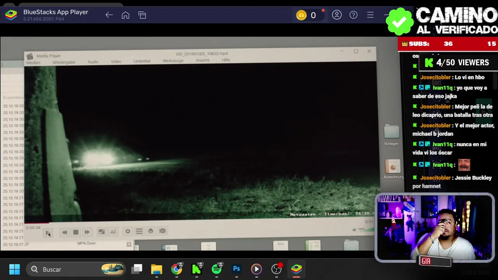Click the streamer webcam overlay

435,227
